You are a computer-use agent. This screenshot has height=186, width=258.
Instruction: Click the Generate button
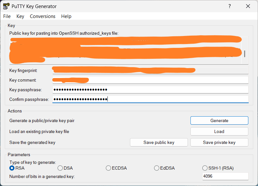(219, 120)
